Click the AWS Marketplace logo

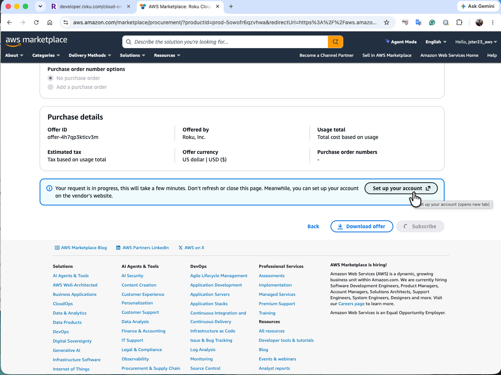coord(36,41)
